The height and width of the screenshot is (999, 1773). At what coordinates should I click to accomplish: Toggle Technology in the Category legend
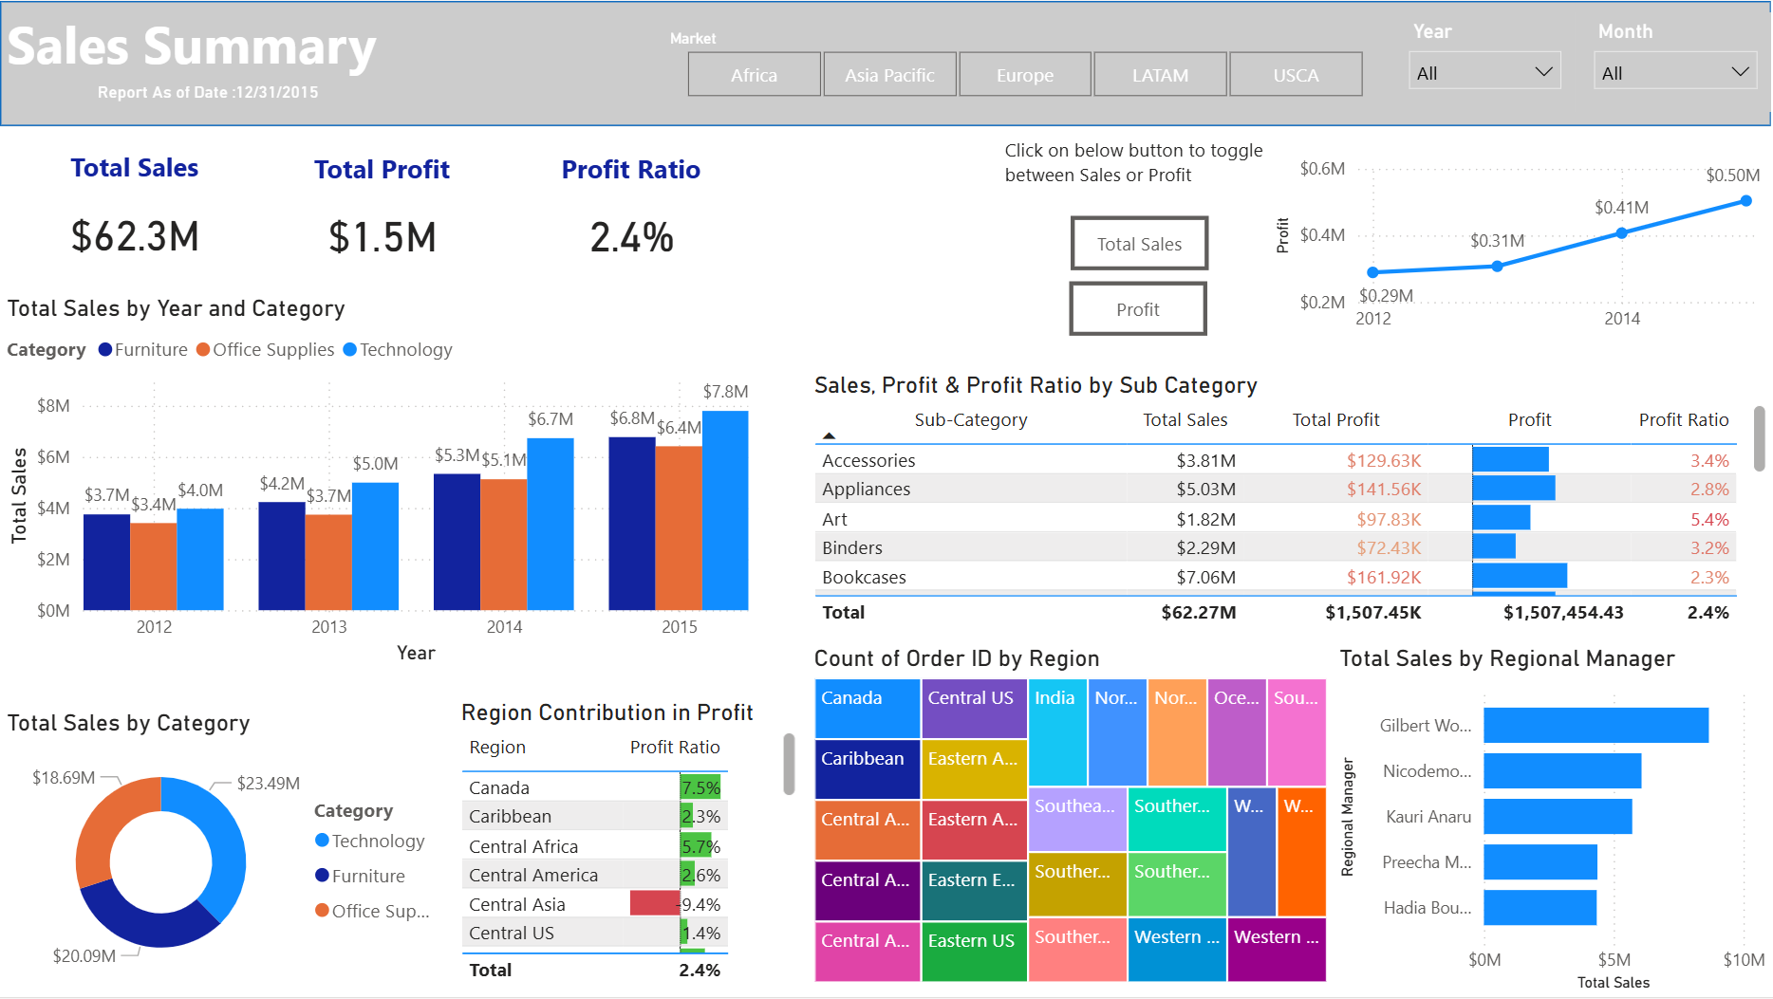(397, 349)
